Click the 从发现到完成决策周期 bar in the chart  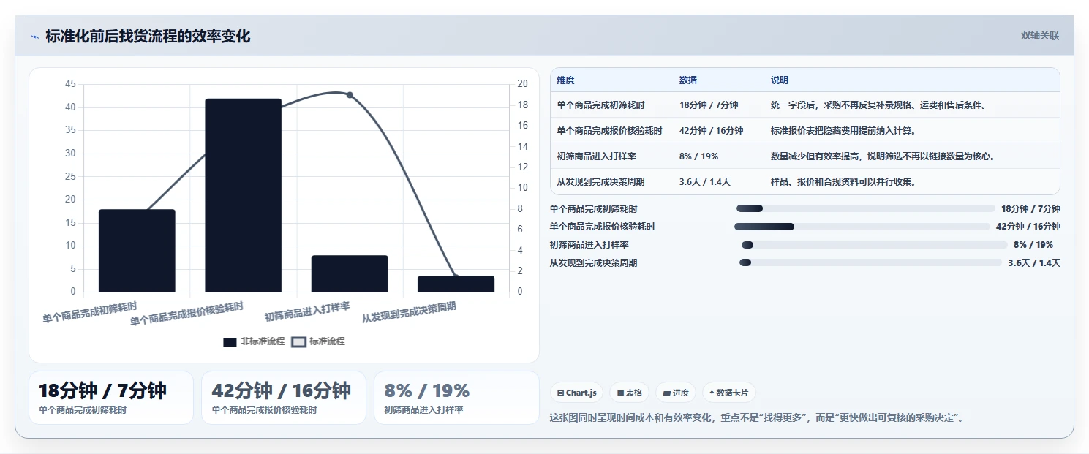coord(456,284)
